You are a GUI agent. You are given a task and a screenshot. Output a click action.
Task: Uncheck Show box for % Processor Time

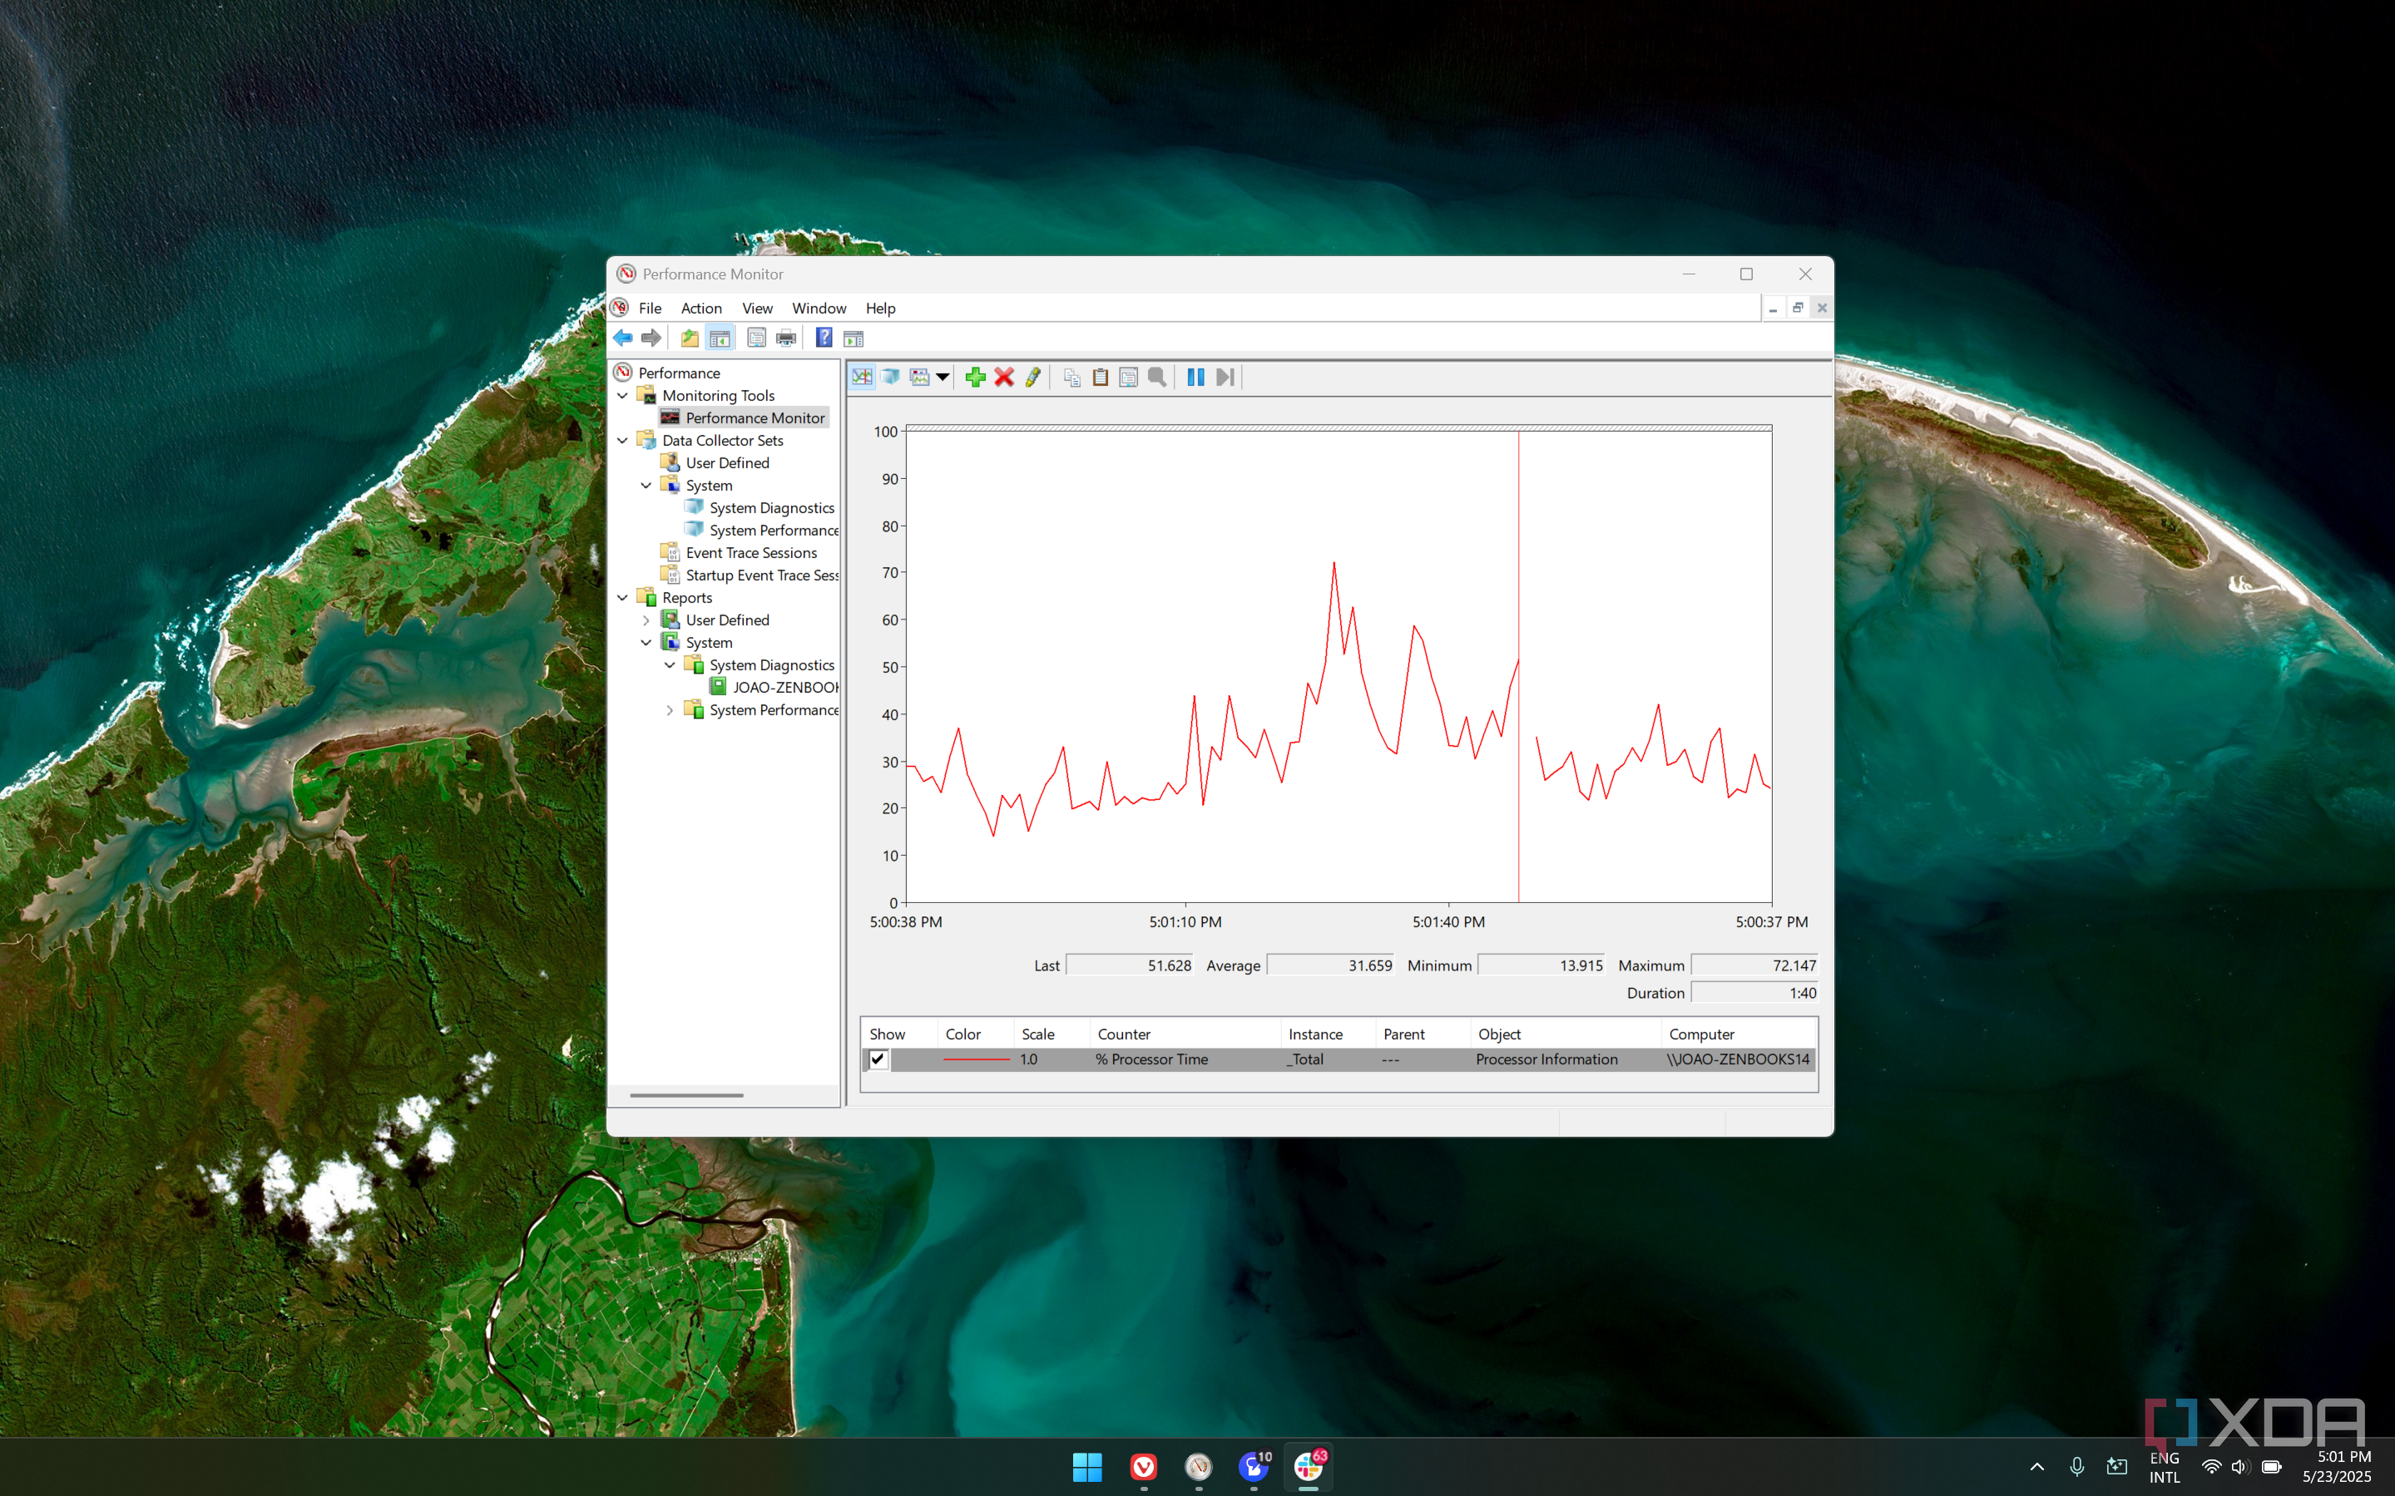point(878,1059)
